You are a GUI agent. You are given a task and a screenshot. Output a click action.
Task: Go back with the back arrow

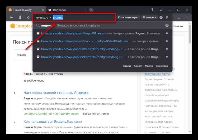click(11, 18)
